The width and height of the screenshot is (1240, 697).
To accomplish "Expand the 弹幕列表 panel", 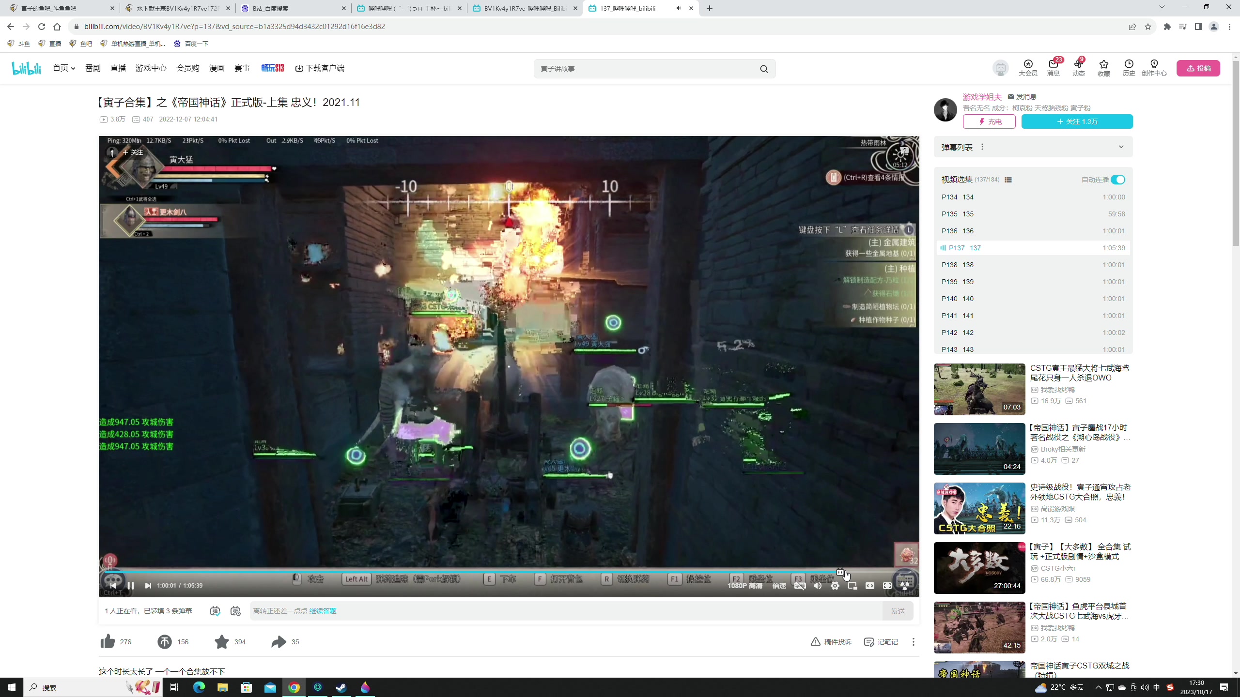I will 1121,147.
